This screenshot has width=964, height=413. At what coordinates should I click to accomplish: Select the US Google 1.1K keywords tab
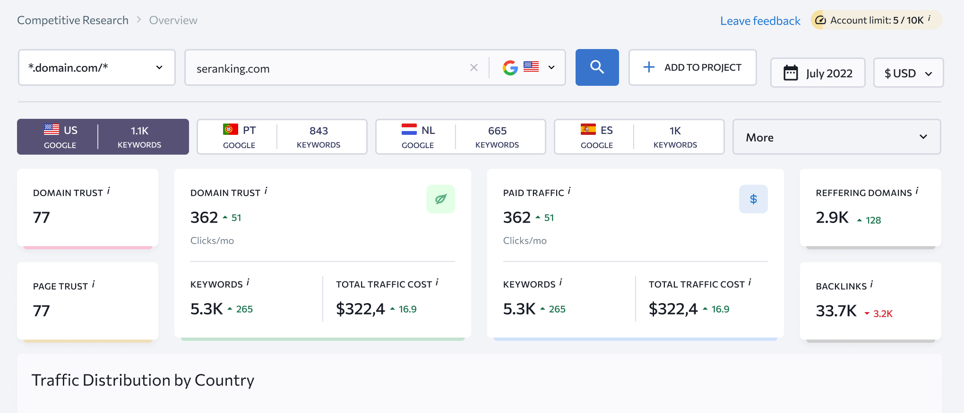pos(103,137)
